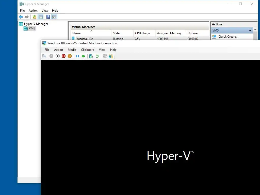260x195 pixels.
Task: Click the Hyper-V Manager app icon in title bar
Action: 22,4
